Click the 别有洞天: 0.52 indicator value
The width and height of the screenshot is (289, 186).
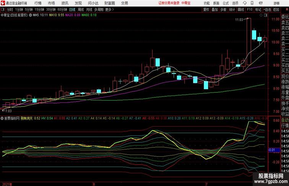30,118
